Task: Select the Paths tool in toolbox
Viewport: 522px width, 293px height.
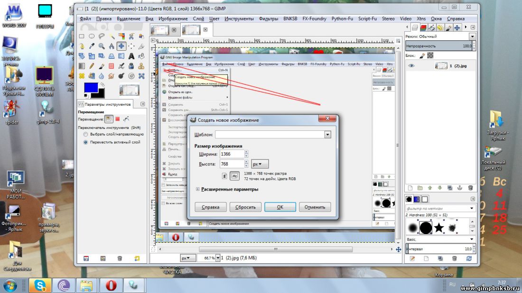Action: tap(82, 46)
